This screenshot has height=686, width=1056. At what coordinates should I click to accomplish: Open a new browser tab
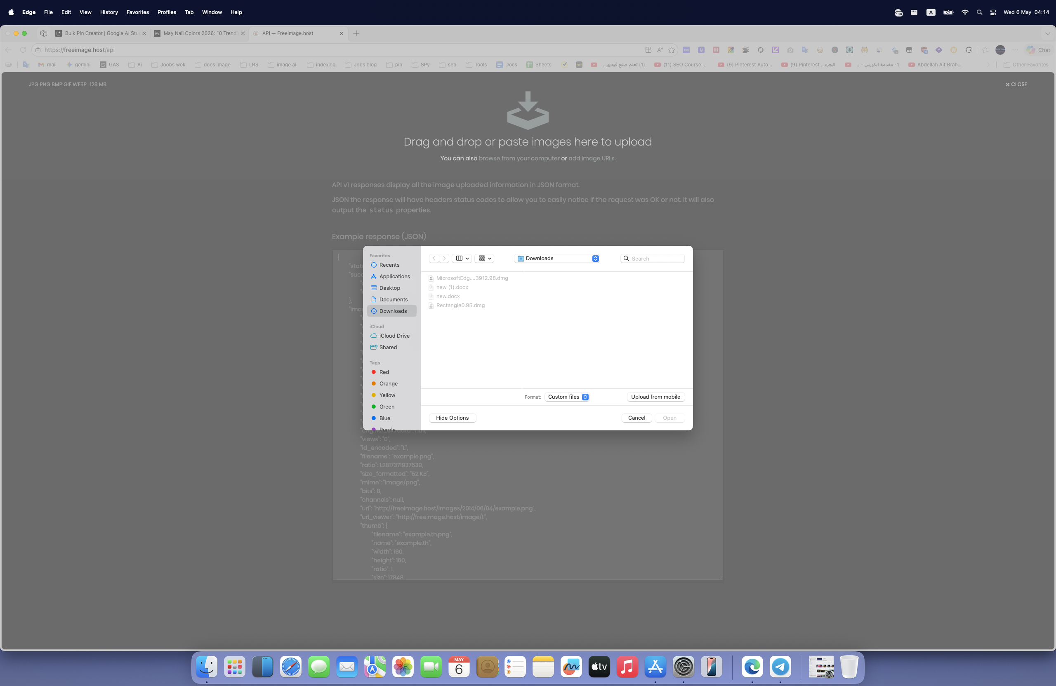[x=356, y=33]
